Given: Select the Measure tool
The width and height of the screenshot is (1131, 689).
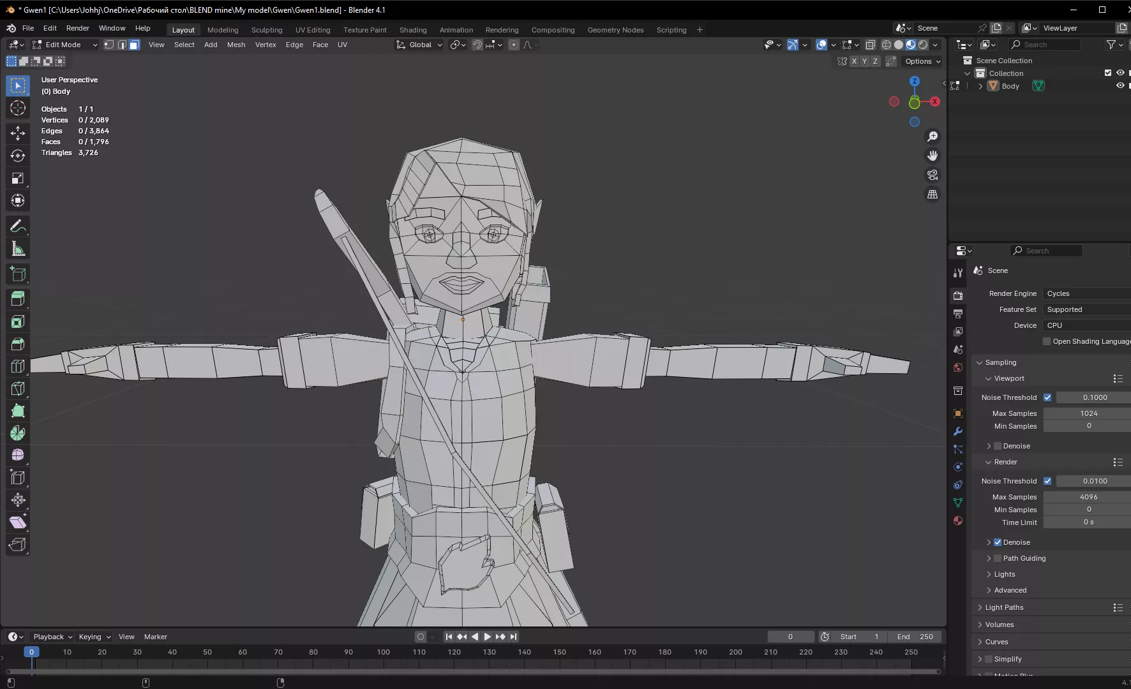Looking at the screenshot, I should point(18,249).
